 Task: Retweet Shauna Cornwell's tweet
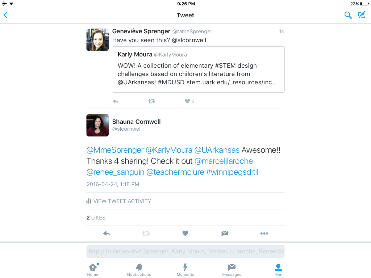(146, 233)
